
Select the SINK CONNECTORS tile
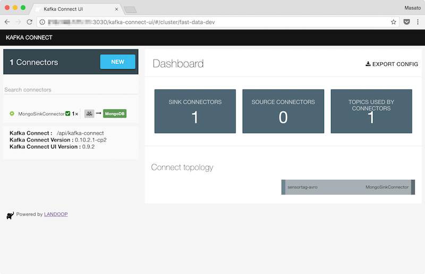point(195,111)
